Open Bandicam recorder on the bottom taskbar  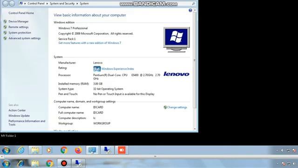64,163
